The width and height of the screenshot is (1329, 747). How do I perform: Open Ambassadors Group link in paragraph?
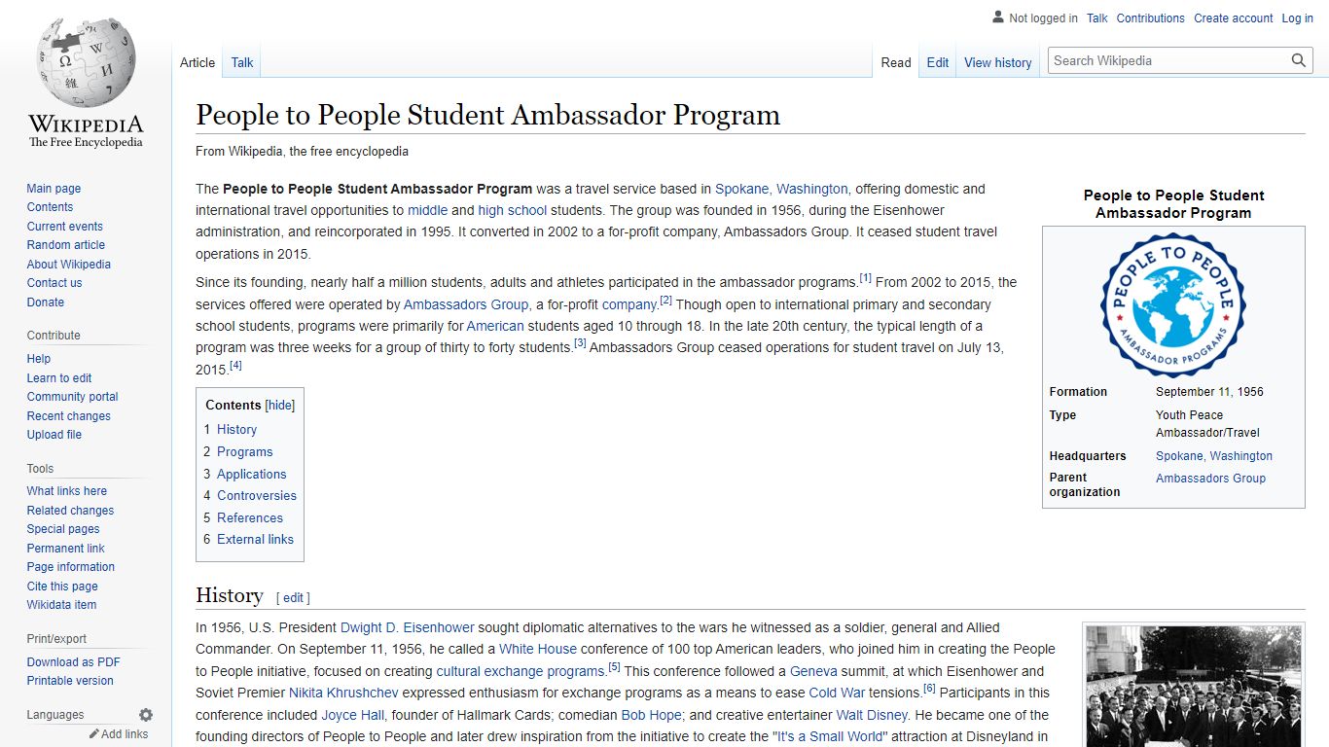(x=466, y=304)
